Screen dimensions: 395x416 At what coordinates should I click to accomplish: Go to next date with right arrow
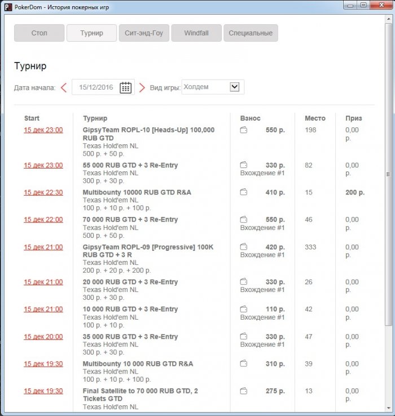click(142, 87)
